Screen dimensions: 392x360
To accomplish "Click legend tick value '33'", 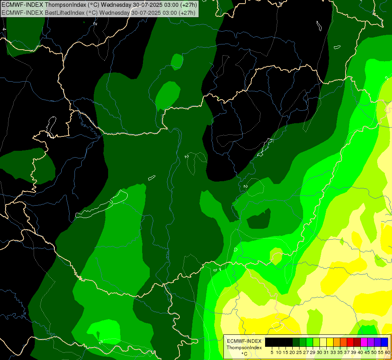I will coord(333,352).
